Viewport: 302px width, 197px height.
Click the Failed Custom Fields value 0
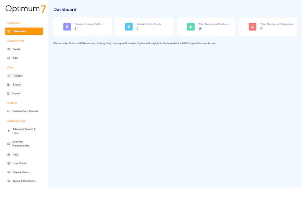(x=137, y=28)
